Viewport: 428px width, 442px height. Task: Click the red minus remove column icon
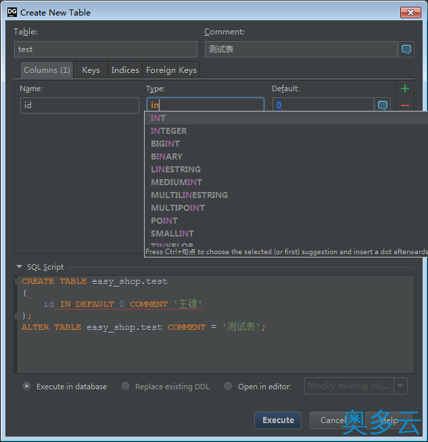tap(405, 105)
